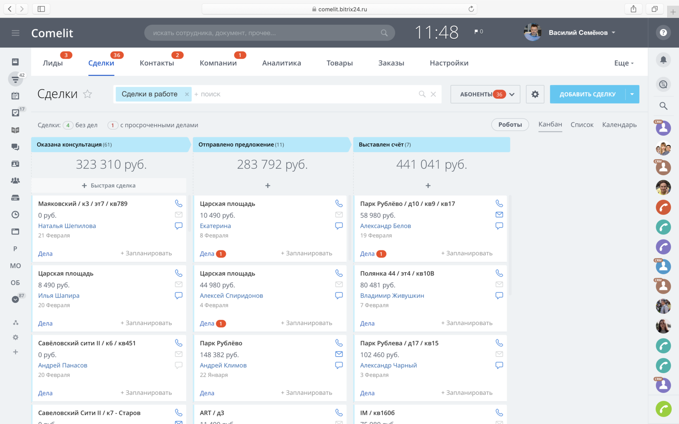Open the ДОБАВИТЬ СДЕЛКУ dropdown arrow

(x=632, y=94)
